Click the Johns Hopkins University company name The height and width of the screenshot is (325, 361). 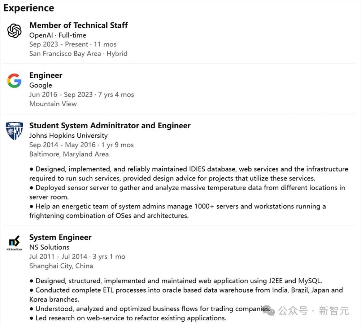coord(68,135)
